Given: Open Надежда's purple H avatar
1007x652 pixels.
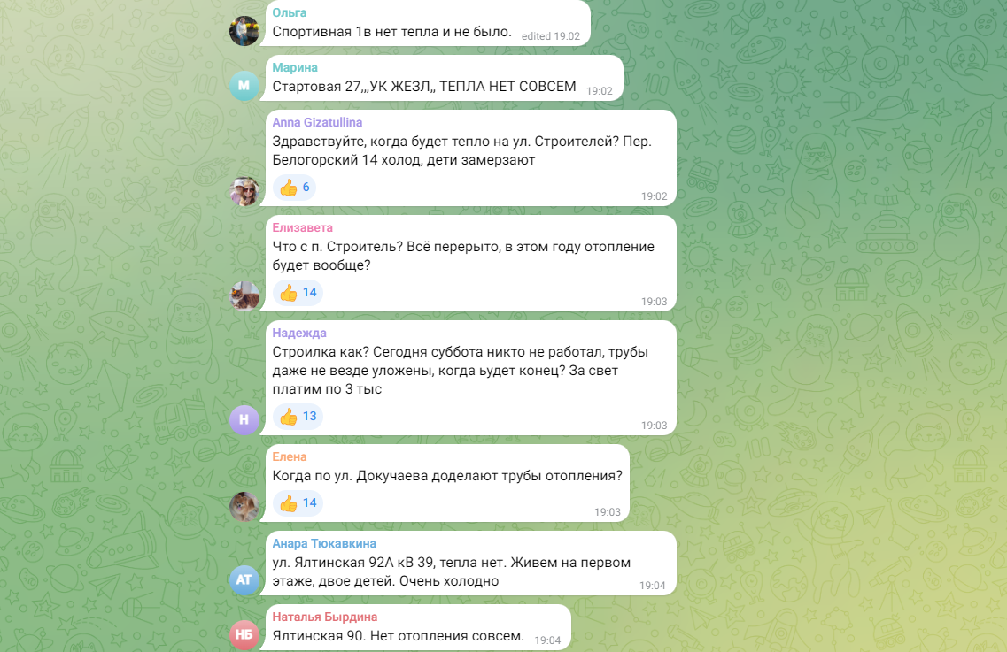Looking at the screenshot, I should point(244,420).
